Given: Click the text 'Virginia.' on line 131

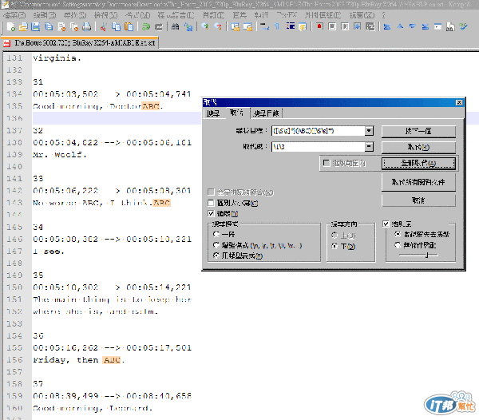Looking at the screenshot, I should pyautogui.click(x=57, y=58).
